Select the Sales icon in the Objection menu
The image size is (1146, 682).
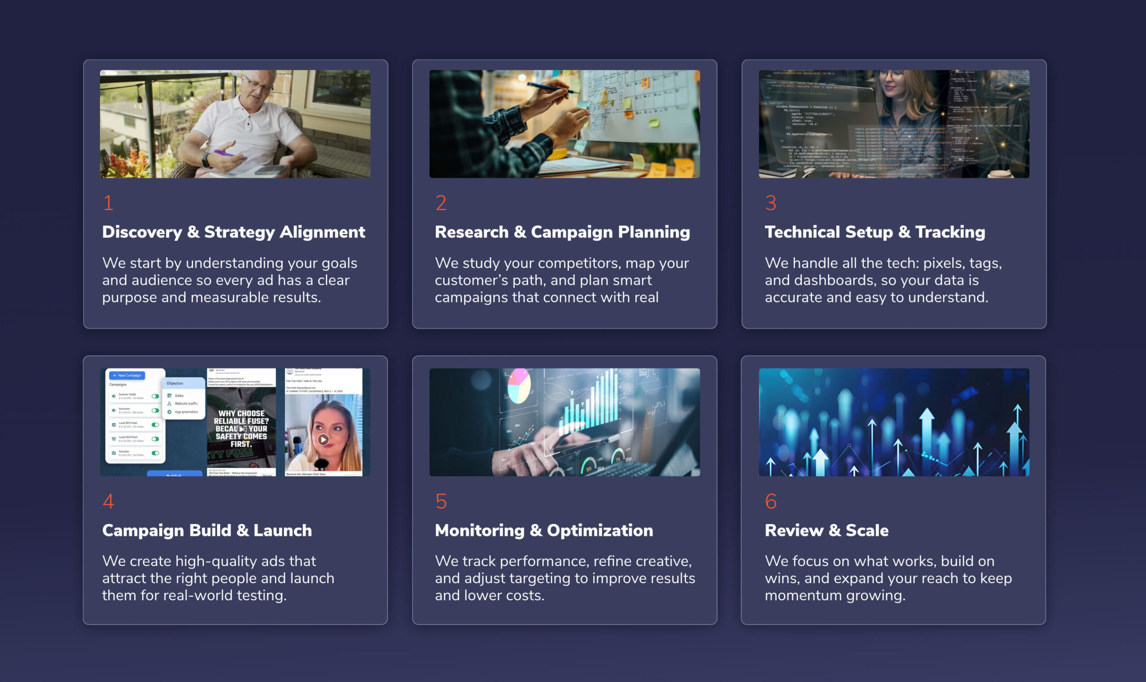(169, 396)
